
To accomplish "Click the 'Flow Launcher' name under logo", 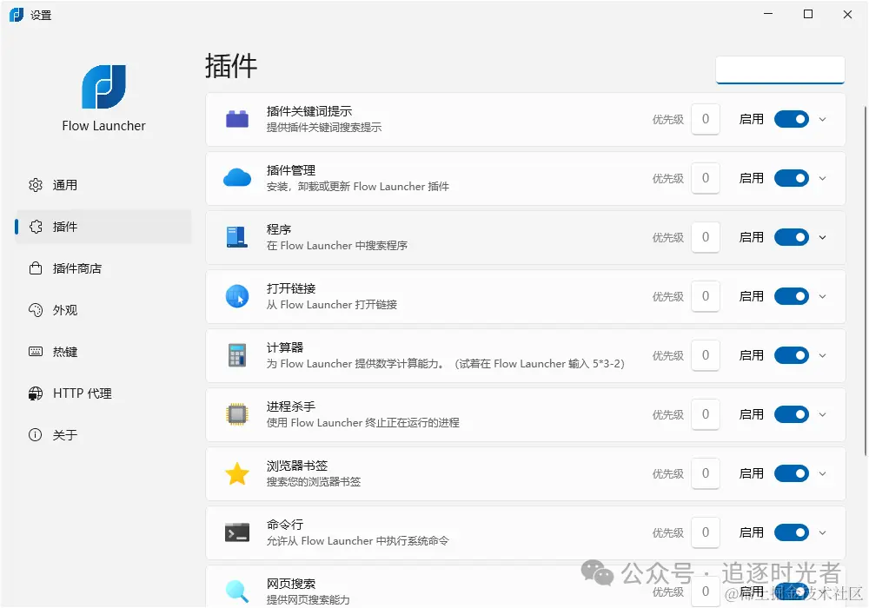I will click(x=103, y=126).
